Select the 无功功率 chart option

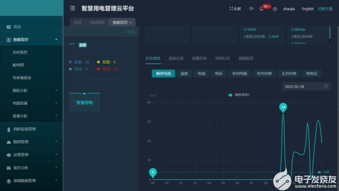(x=289, y=74)
